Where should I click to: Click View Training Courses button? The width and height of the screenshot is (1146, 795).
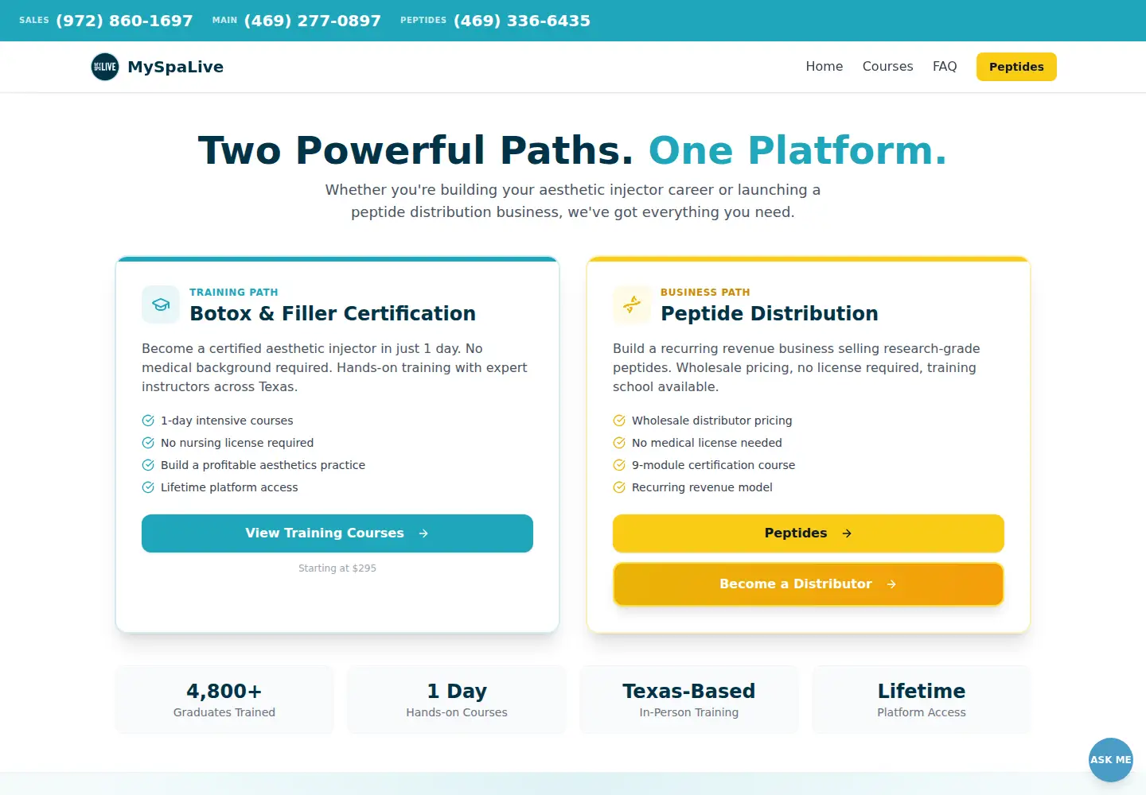pyautogui.click(x=337, y=533)
